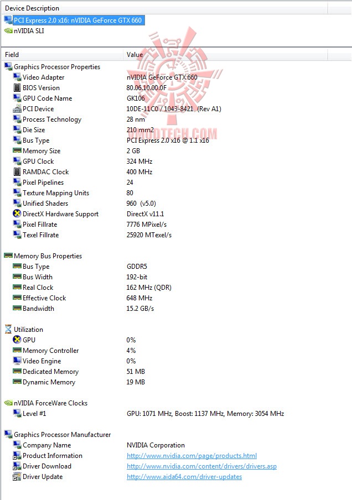This screenshot has width=352, height=500.
Task: Select the nVIDIA SLI device entry
Action: coord(29,31)
